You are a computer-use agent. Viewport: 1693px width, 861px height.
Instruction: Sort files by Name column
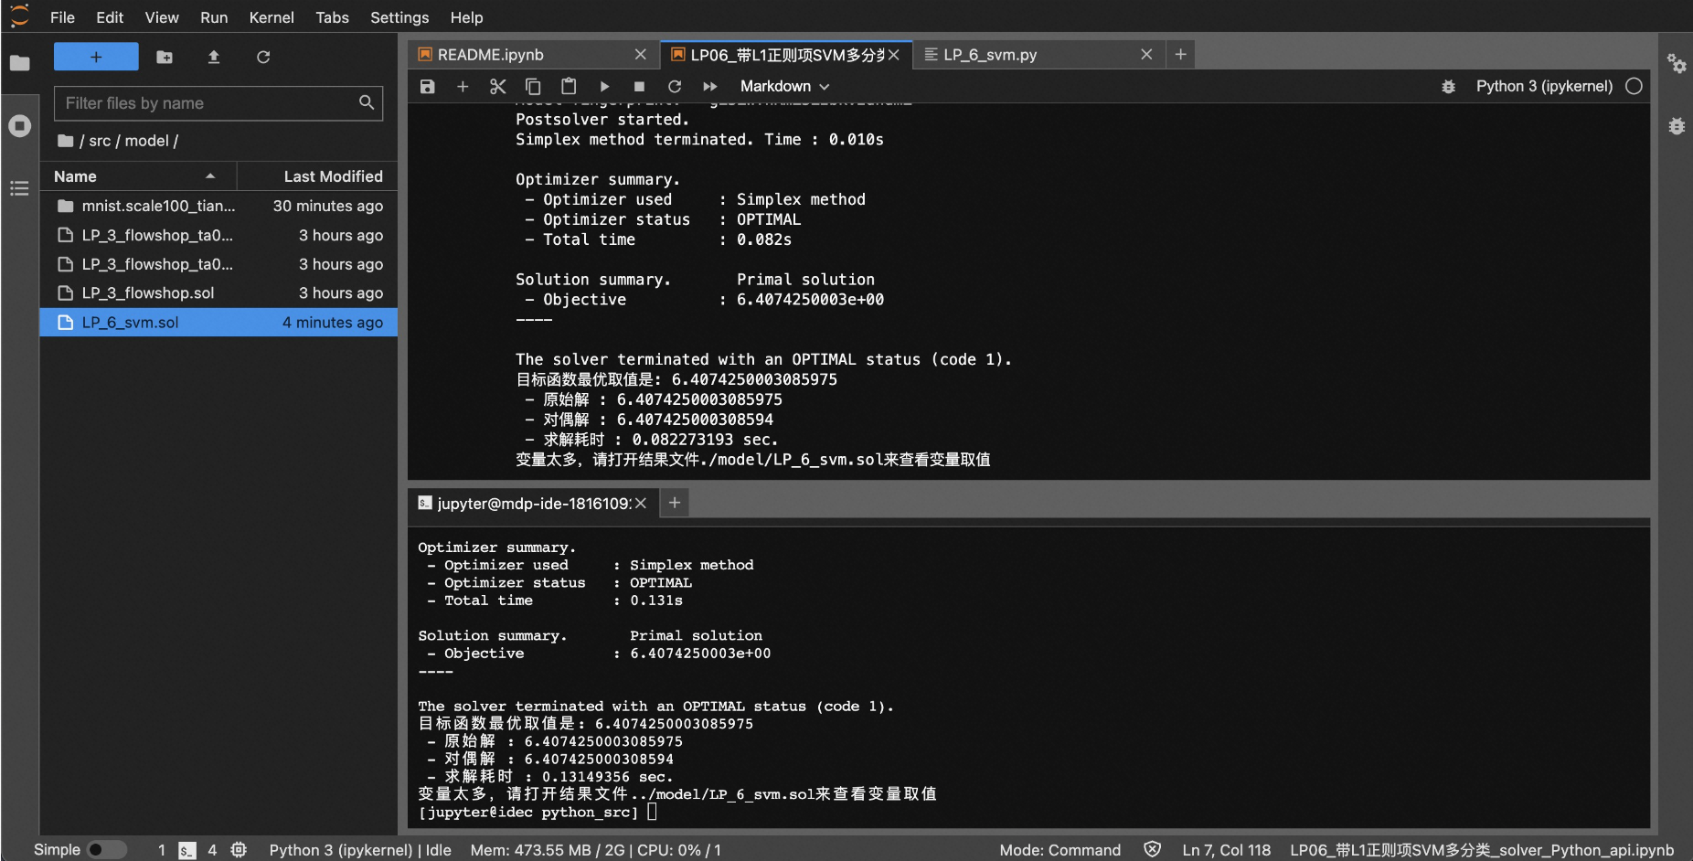pos(137,176)
